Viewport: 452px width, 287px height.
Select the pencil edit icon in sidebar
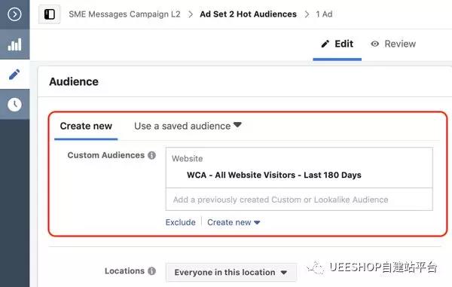coord(14,75)
